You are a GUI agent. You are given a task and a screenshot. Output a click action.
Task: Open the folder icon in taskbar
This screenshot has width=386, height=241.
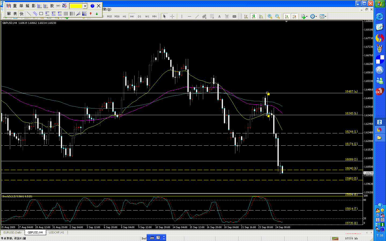pyautogui.click(x=379, y=138)
